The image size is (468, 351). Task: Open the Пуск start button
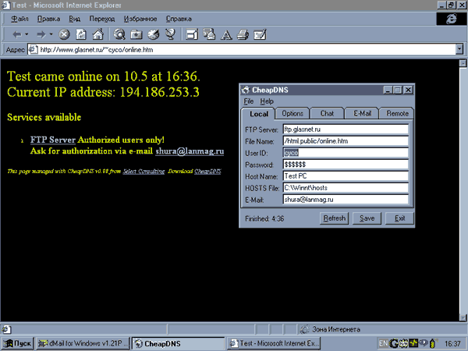(x=17, y=343)
